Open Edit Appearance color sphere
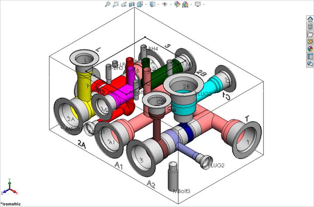The width and height of the screenshot is (314, 207). pos(177,4)
